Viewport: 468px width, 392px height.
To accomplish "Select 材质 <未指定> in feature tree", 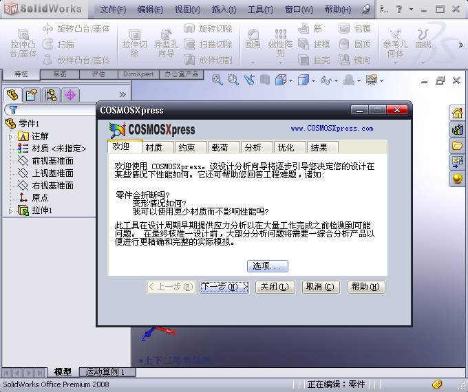I will 52,149.
